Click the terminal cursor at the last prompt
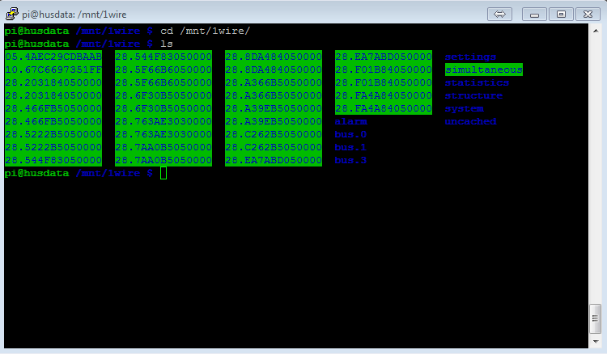Screen dimensions: 607x354 163,173
